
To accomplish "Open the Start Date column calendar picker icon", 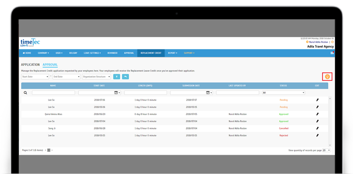I will (x=117, y=93).
